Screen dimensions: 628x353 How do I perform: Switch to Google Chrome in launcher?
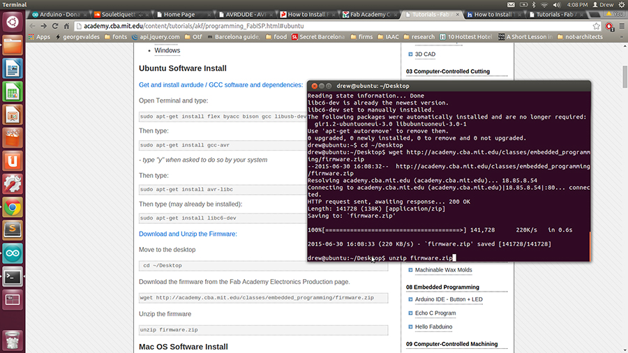tap(13, 207)
